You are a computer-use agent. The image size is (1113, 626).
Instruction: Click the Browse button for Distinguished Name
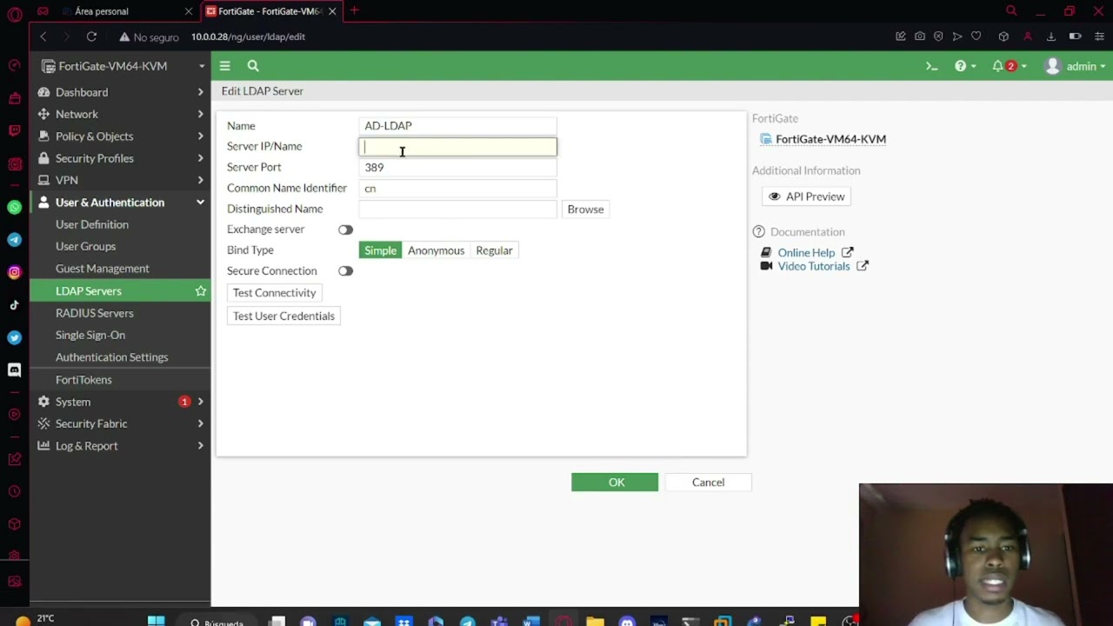tap(585, 210)
